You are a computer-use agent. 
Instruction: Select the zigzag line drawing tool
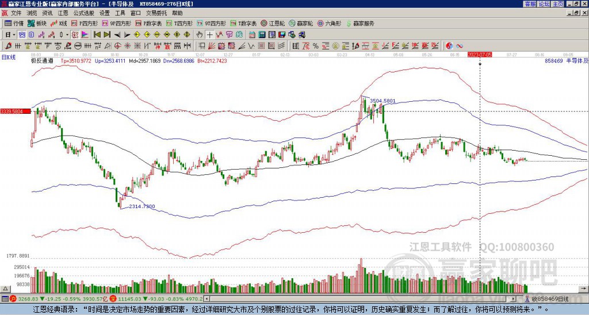coord(252,46)
